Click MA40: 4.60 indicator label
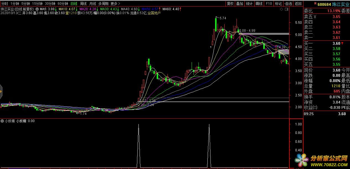This screenshot has height=169, width=350. tap(129, 9)
